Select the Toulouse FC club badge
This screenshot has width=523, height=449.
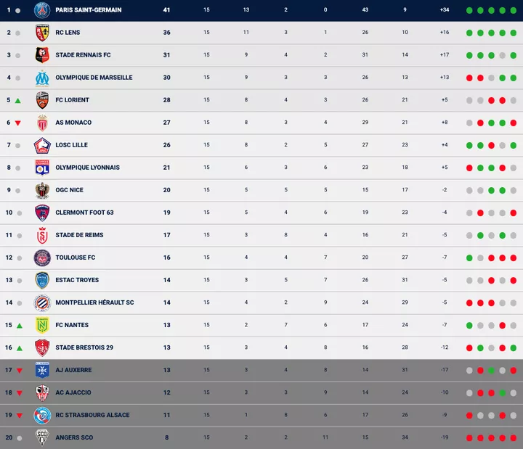point(41,258)
